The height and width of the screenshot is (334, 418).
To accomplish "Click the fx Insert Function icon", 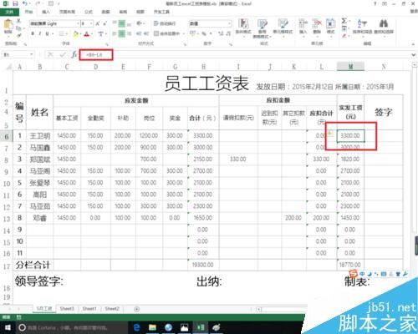I will click(74, 54).
